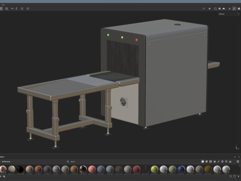Filter assets by Filters half-circle icon
The image size is (241, 181).
tap(214, 161)
